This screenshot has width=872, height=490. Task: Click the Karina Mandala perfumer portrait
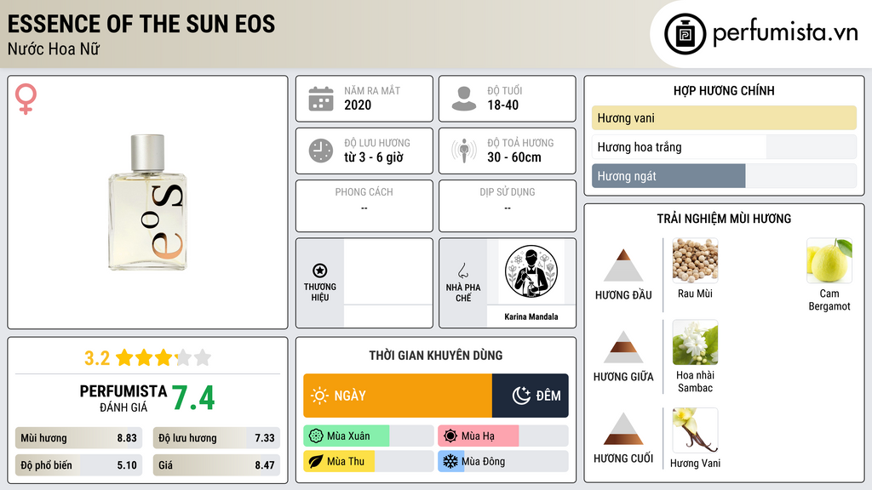click(531, 272)
